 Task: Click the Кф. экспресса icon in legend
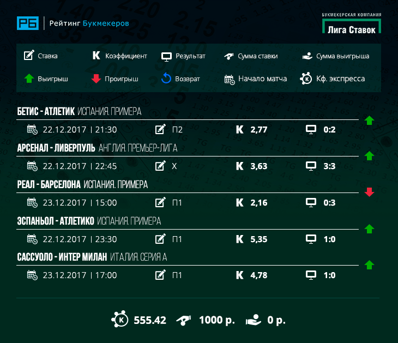(306, 79)
